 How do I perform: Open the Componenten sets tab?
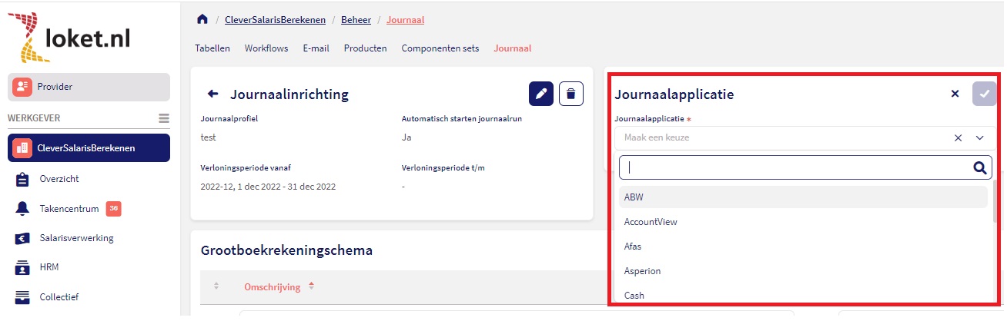[x=440, y=48]
